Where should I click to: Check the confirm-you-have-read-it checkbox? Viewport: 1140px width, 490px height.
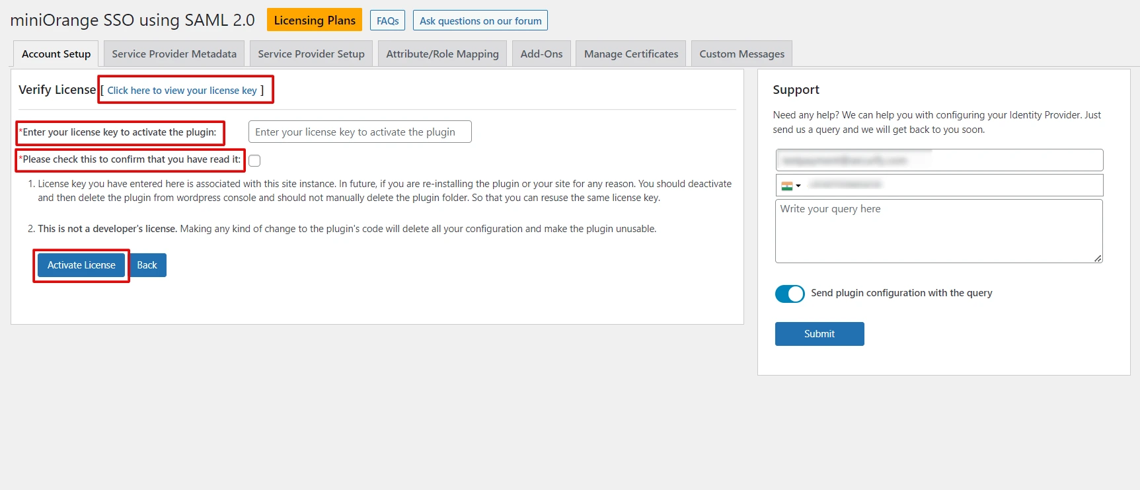tap(254, 161)
